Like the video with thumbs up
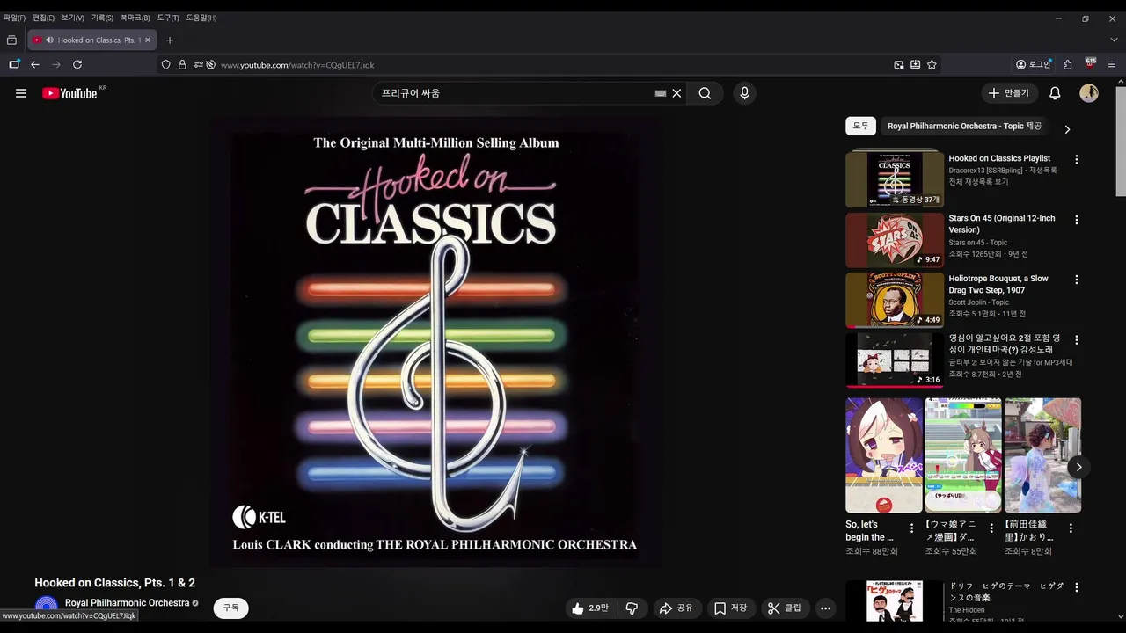The width and height of the screenshot is (1126, 633). tap(589, 608)
